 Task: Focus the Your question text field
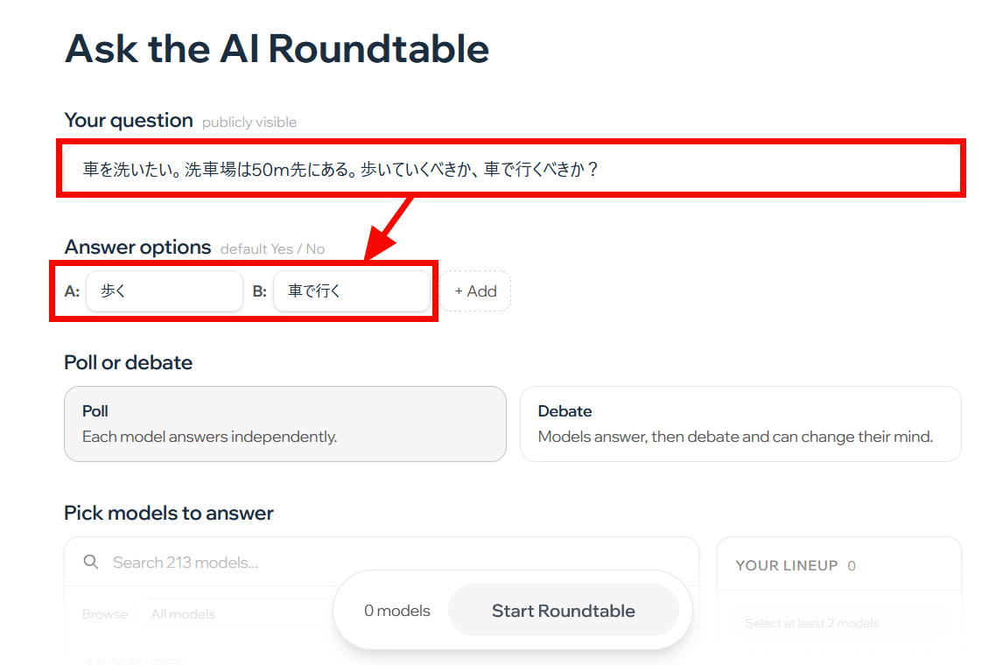(512, 169)
